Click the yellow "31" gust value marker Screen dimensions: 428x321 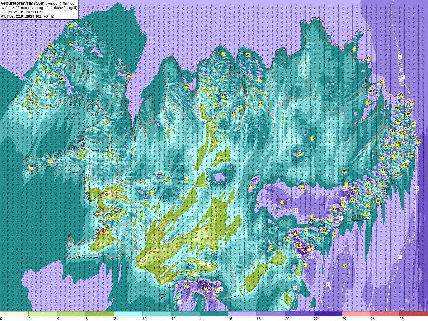401,96
